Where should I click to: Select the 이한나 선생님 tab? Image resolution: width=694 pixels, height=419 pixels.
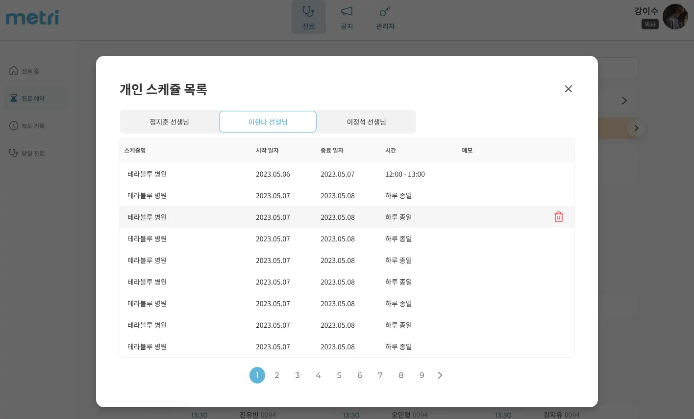(268, 122)
